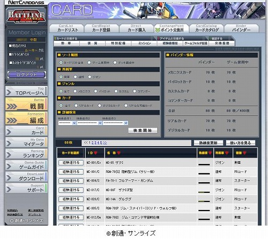Click 経験値付与 for MS-05 ザクI
The width and height of the screenshot is (268, 239).
(x=71, y=163)
